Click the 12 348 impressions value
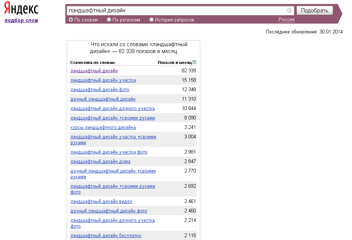352x240 pixels. coord(189,89)
